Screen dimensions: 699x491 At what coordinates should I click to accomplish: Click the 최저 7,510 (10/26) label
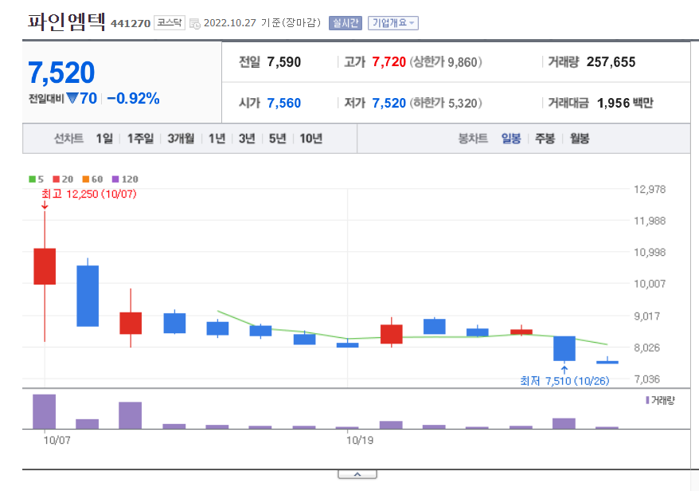[x=564, y=381]
